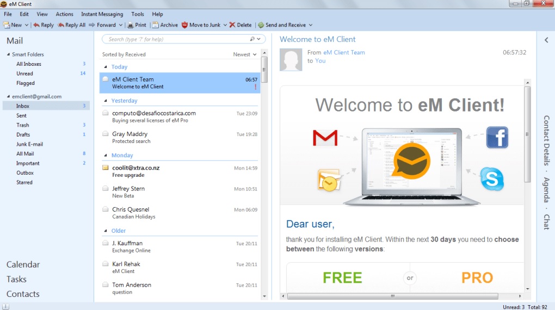Click the Print toolbar icon
Viewport: 555px width, 310px height.
pyautogui.click(x=131, y=25)
